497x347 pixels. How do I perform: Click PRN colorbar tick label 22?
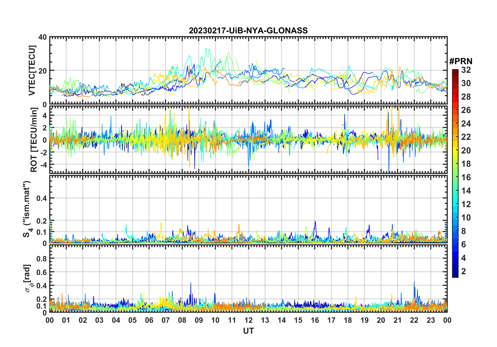(466, 137)
